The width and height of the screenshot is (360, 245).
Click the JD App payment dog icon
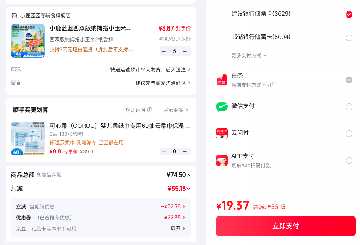pos(222,160)
